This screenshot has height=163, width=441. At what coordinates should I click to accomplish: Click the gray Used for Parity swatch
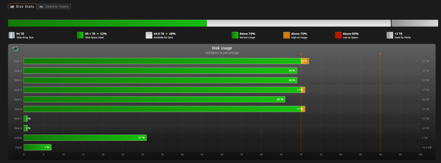[x=390, y=35]
